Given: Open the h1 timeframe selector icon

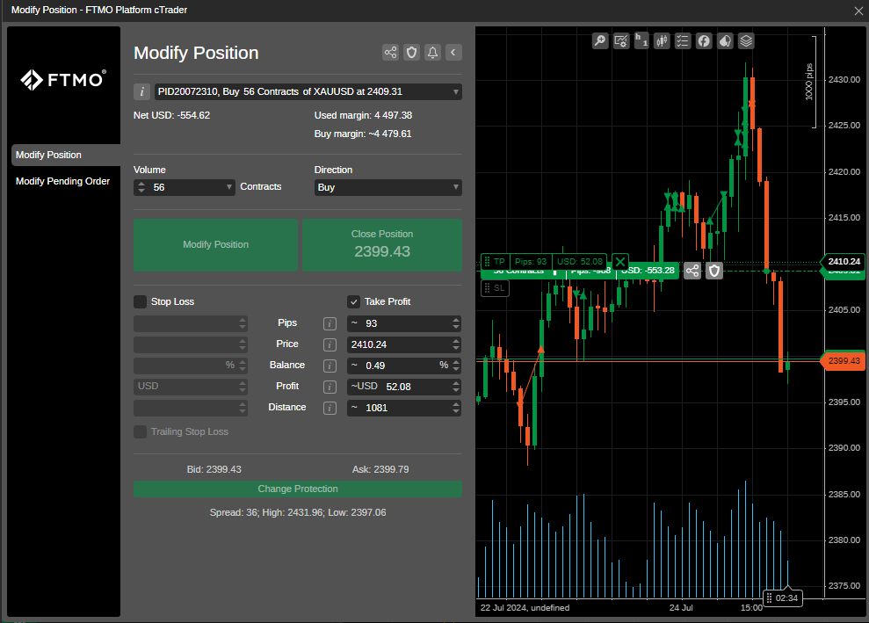Looking at the screenshot, I should pyautogui.click(x=641, y=41).
